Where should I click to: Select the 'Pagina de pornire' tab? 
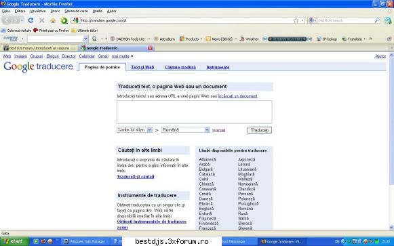coord(102,67)
